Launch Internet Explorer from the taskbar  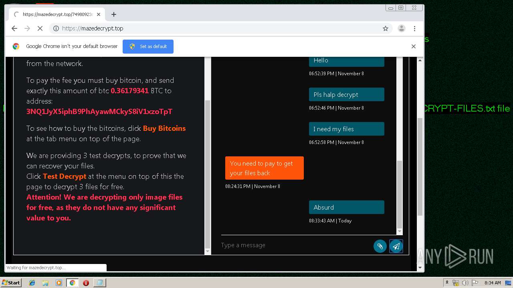(x=32, y=283)
